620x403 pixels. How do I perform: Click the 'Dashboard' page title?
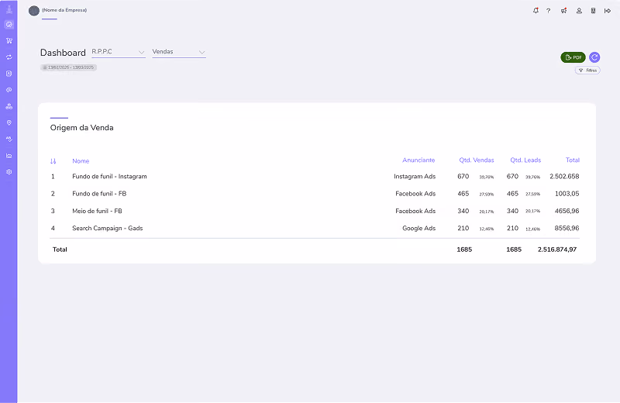pos(63,53)
